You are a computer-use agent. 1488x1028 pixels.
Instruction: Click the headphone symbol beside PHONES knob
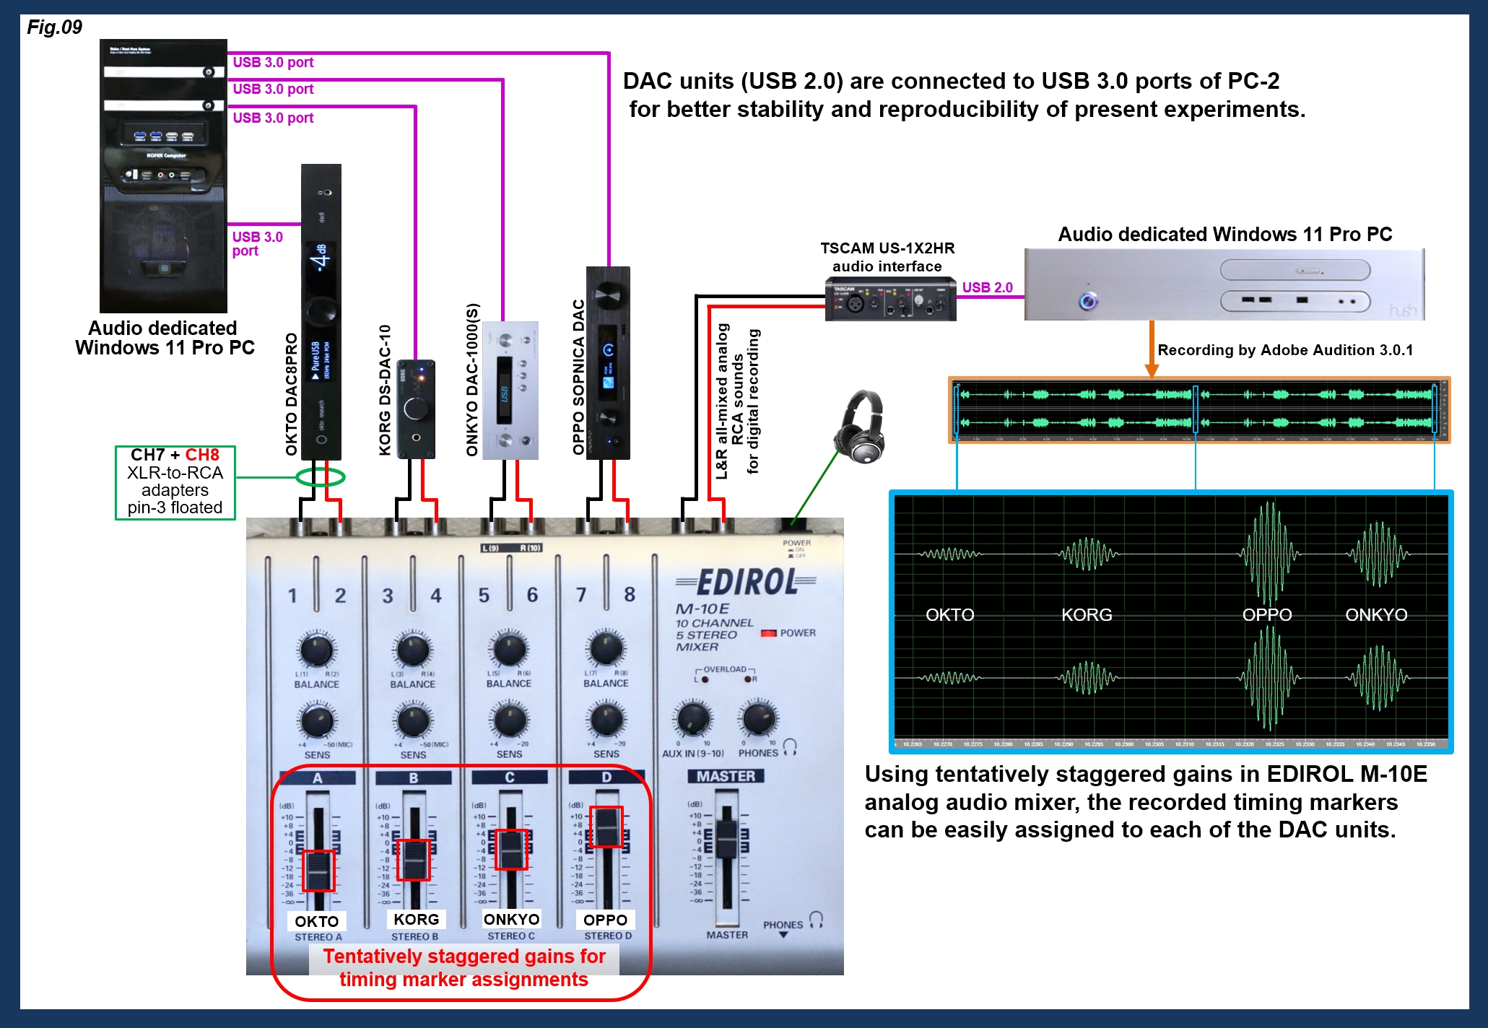pos(790,747)
